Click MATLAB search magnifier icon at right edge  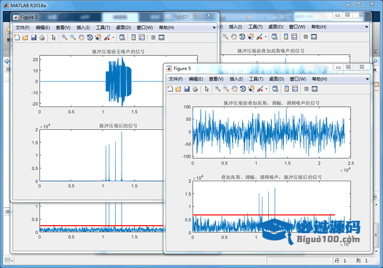(x=375, y=61)
